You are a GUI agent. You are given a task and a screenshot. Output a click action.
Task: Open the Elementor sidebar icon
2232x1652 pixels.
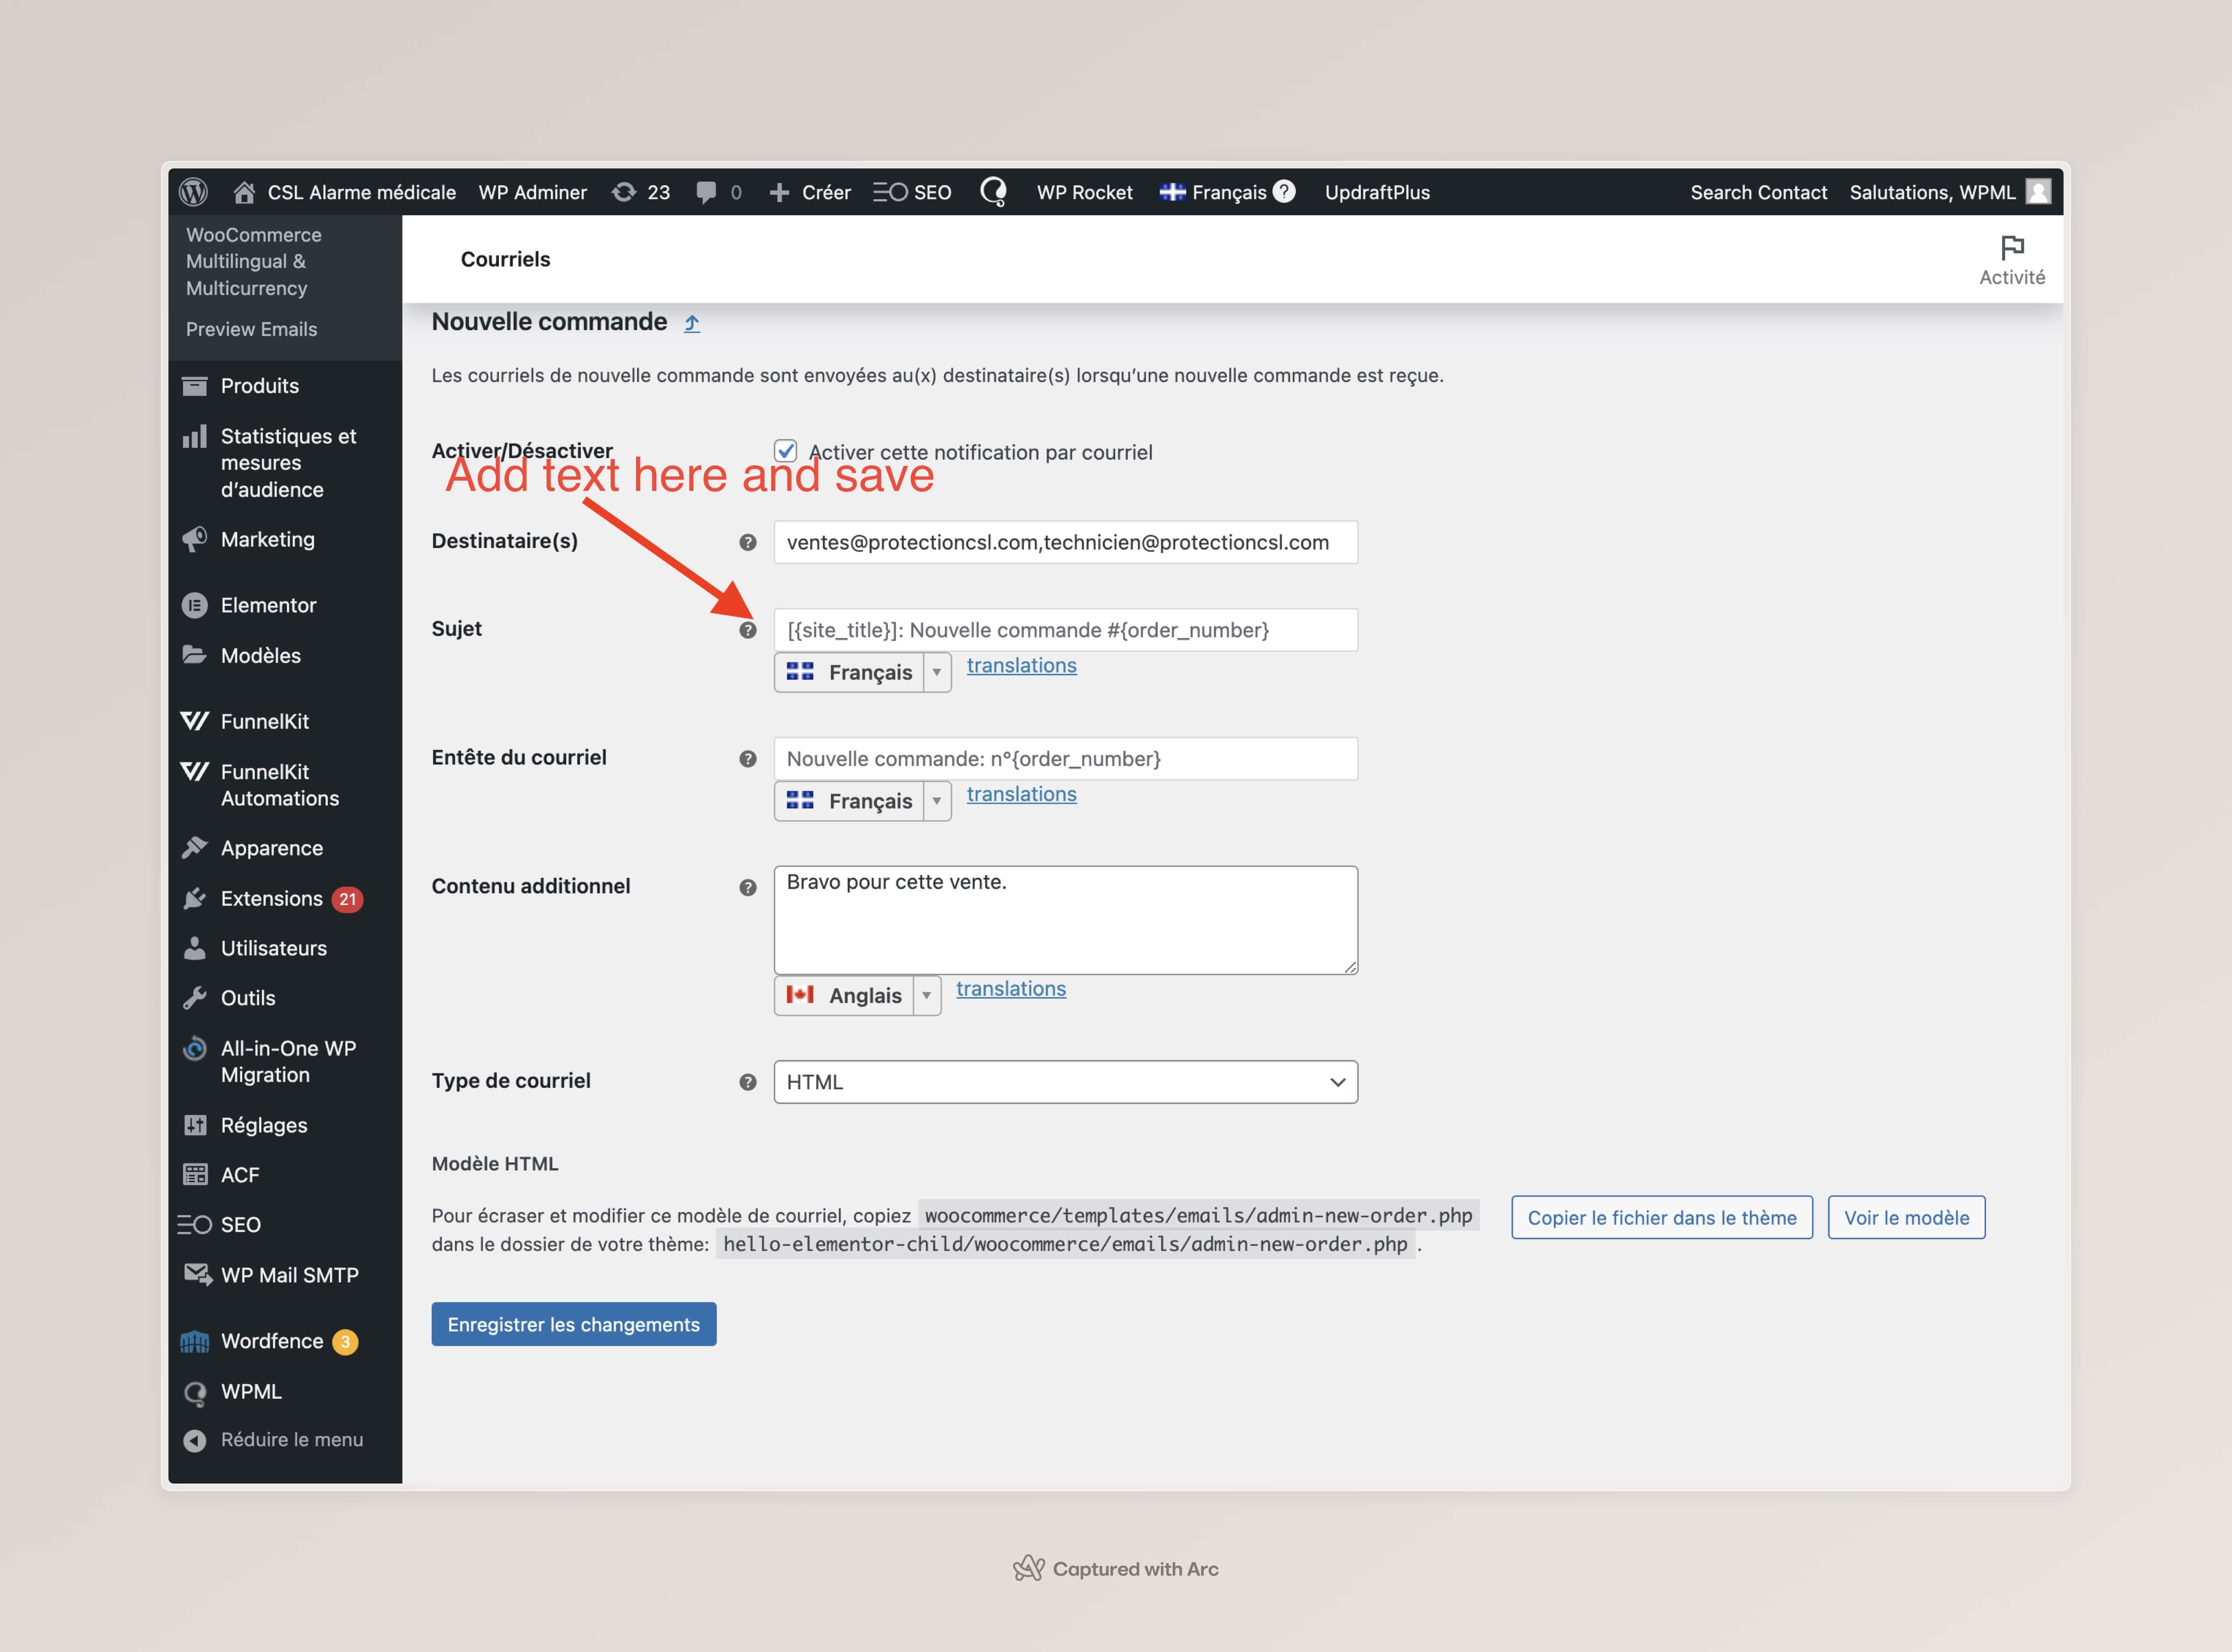coord(195,606)
